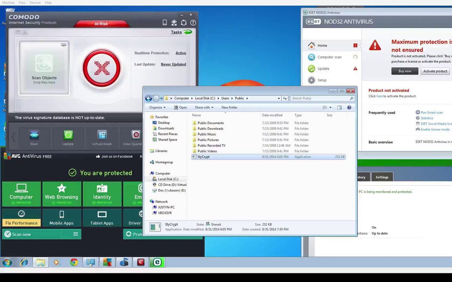Open AVG scan options hamburger menu
Viewport: 452px width, 282px height.
(x=75, y=234)
